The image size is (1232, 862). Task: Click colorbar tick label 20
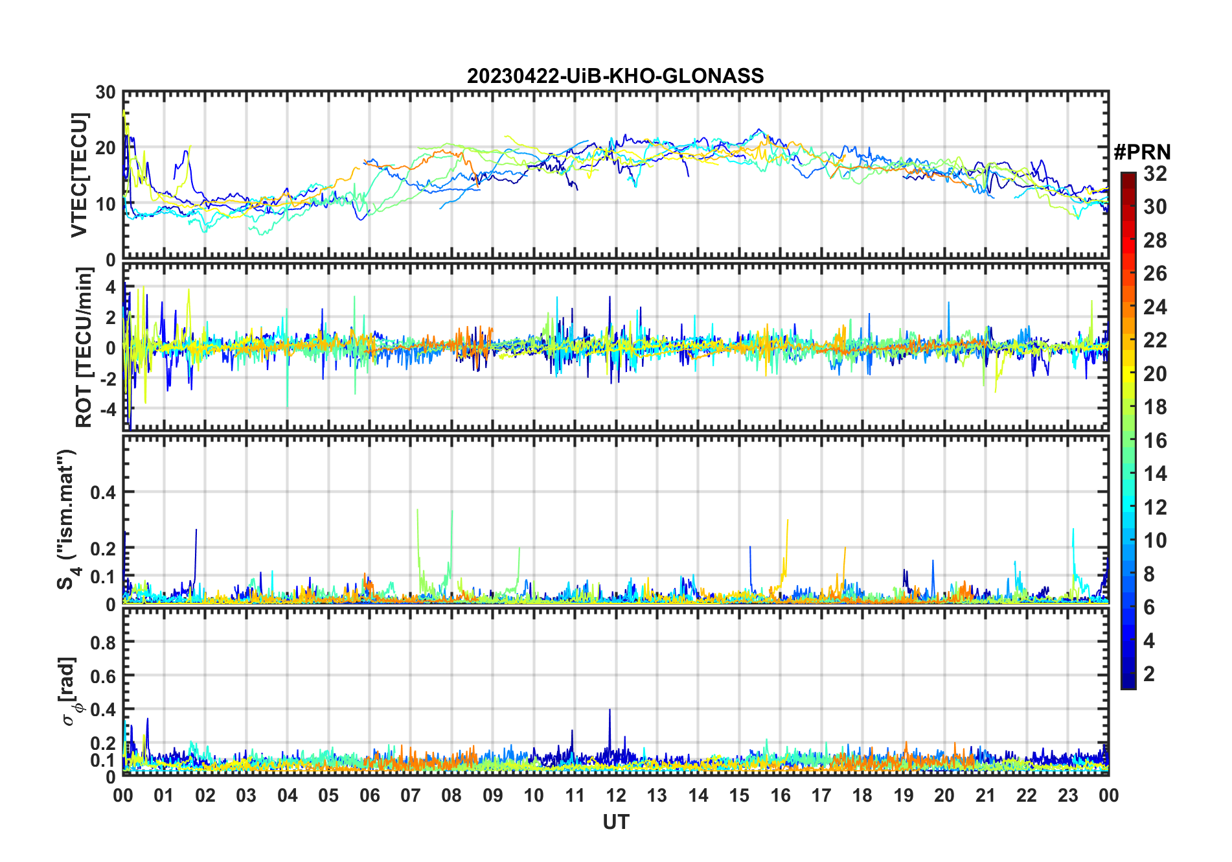pos(1156,374)
